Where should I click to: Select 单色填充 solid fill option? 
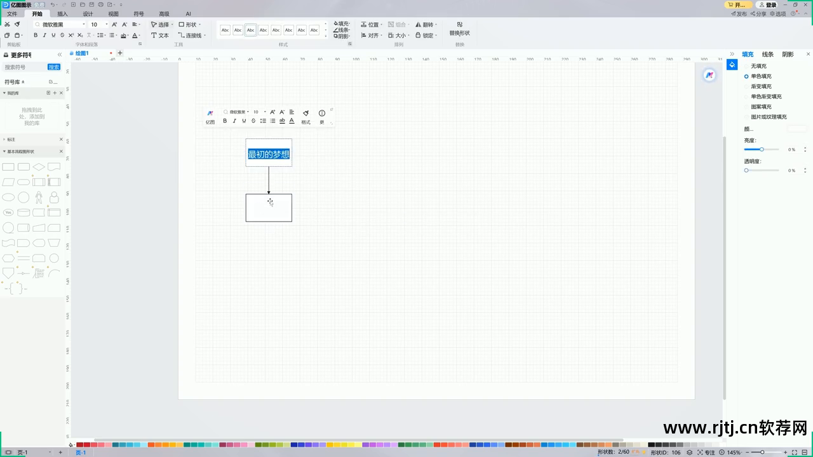tap(758, 76)
